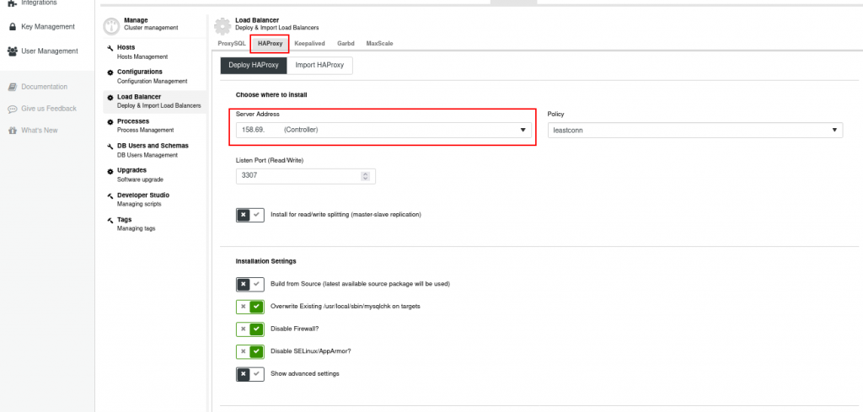Screen dimensions: 863x412
Task: Click the Listen Port input field
Action: (x=305, y=176)
